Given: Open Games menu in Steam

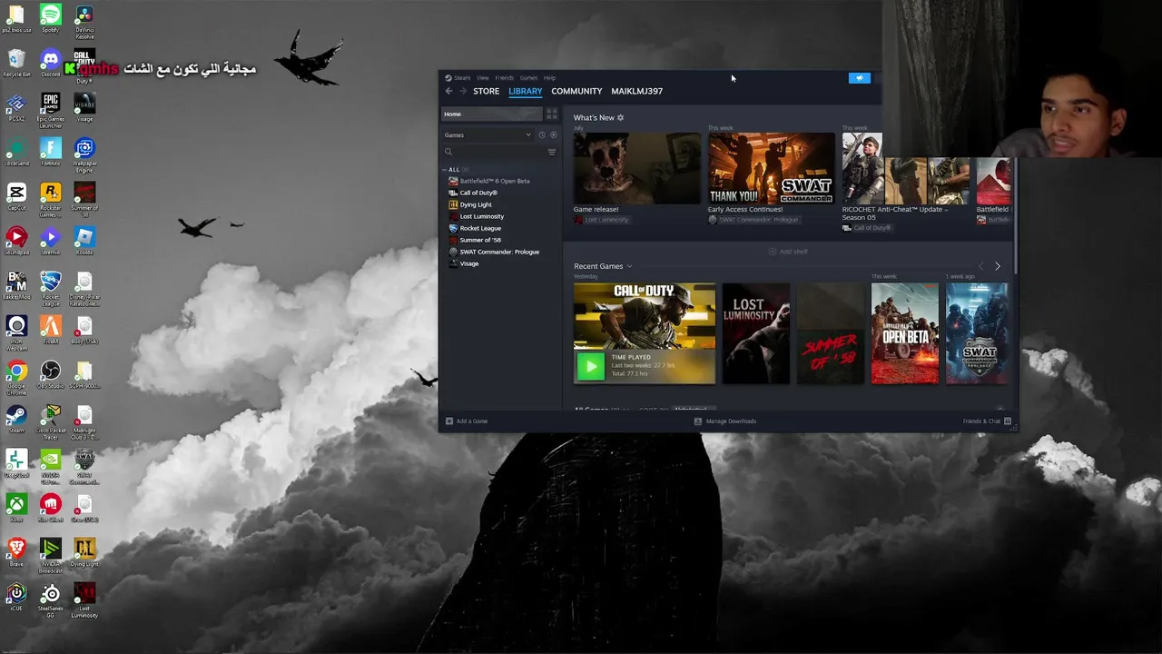Looking at the screenshot, I should [x=528, y=78].
